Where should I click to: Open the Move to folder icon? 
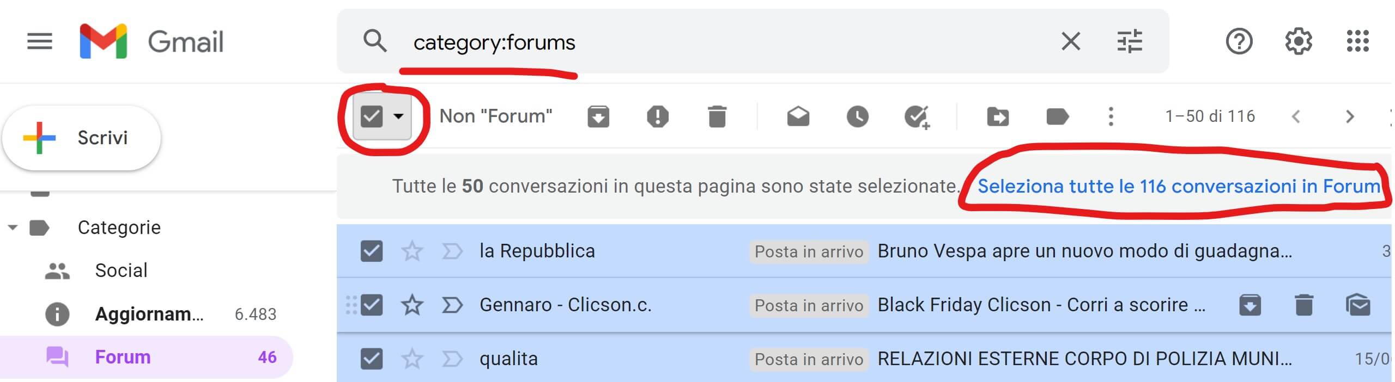(997, 116)
